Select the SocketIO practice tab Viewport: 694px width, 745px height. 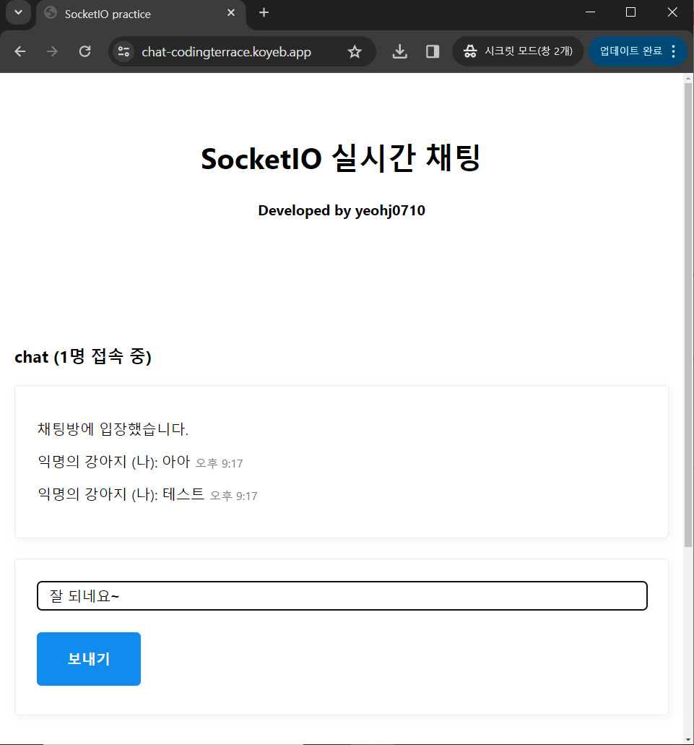pyautogui.click(x=141, y=14)
